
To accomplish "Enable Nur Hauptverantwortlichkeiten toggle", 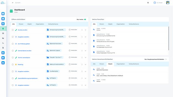I will pos(166,59).
